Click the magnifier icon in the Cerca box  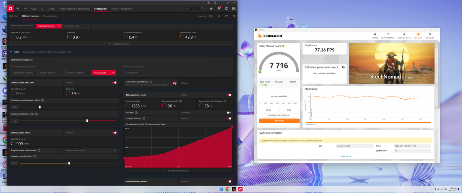click(203, 8)
